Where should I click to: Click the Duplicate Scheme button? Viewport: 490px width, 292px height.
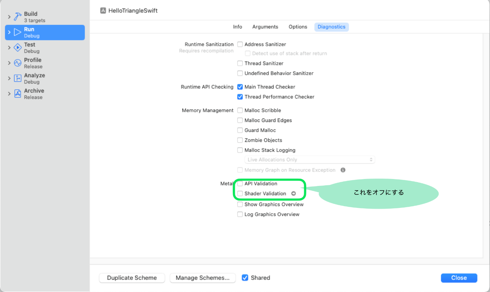(x=132, y=278)
